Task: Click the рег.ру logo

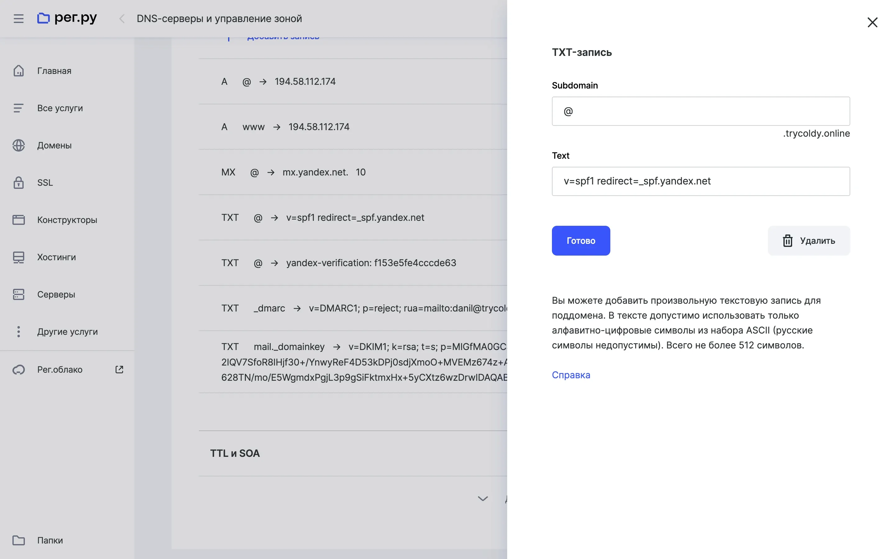Action: (67, 18)
